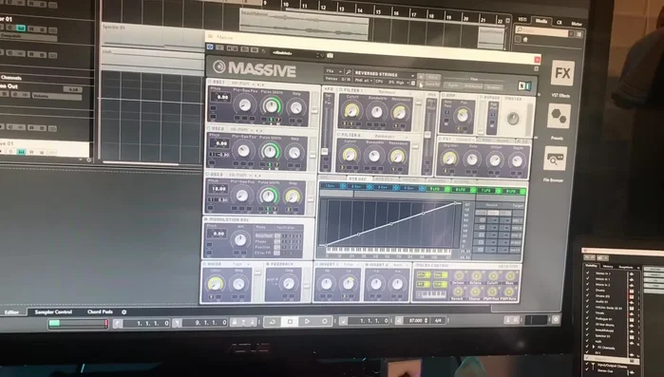Switch to the Editor tab
The height and width of the screenshot is (377, 664).
tap(11, 312)
